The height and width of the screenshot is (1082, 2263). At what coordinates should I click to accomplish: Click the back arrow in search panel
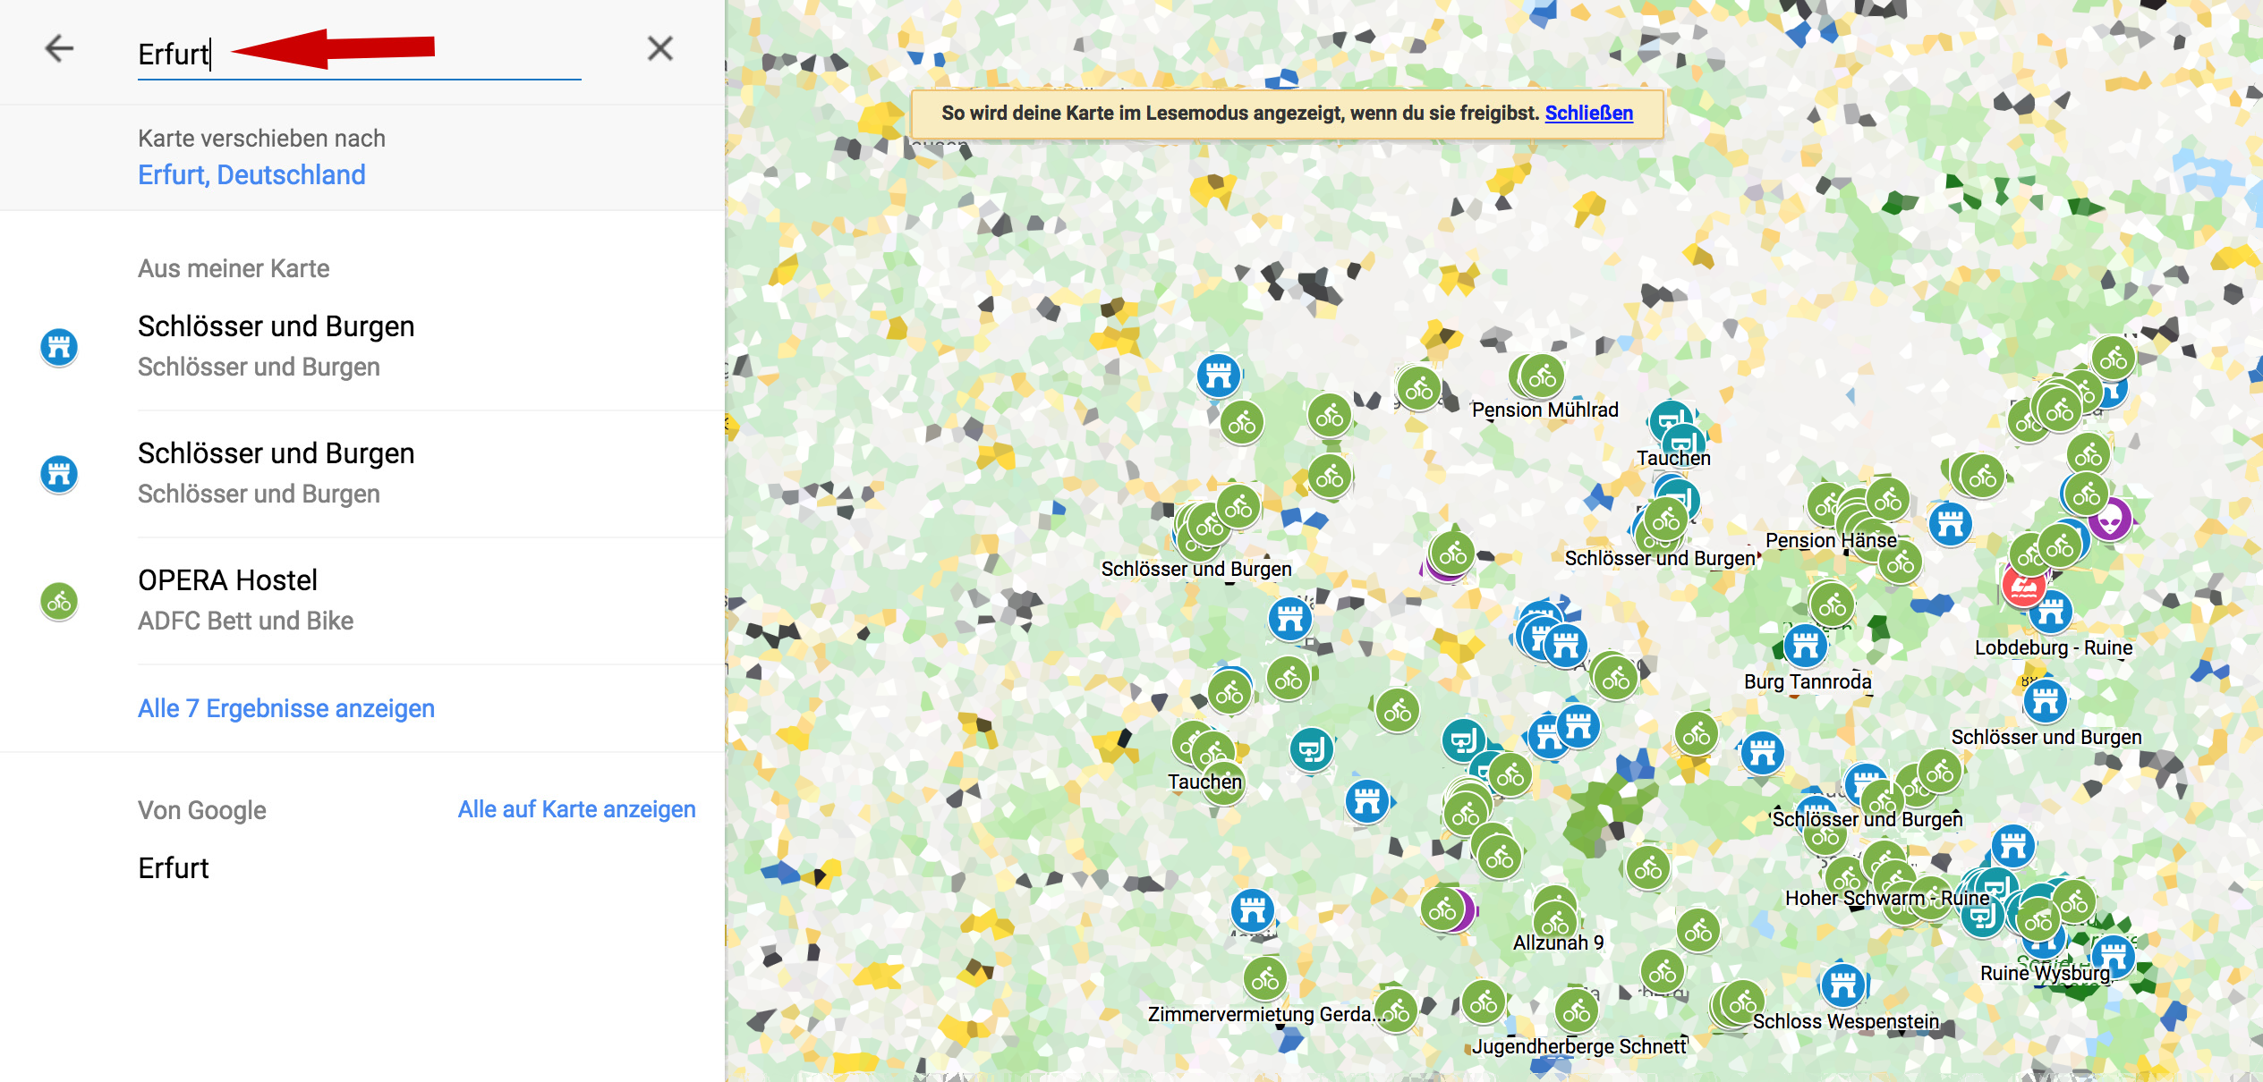coord(59,48)
